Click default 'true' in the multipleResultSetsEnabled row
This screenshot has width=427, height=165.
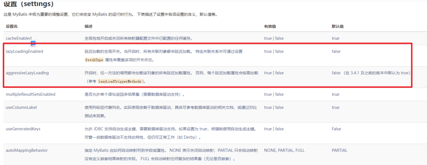335,94
